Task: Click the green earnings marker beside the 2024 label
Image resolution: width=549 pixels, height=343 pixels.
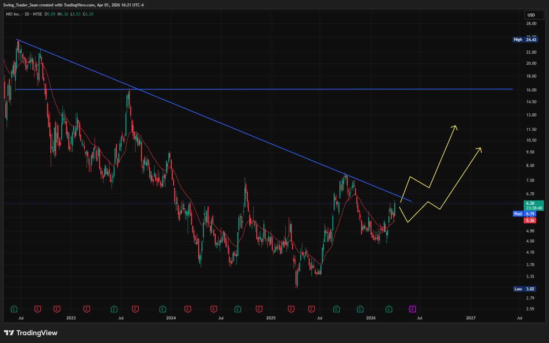Action: (x=163, y=309)
